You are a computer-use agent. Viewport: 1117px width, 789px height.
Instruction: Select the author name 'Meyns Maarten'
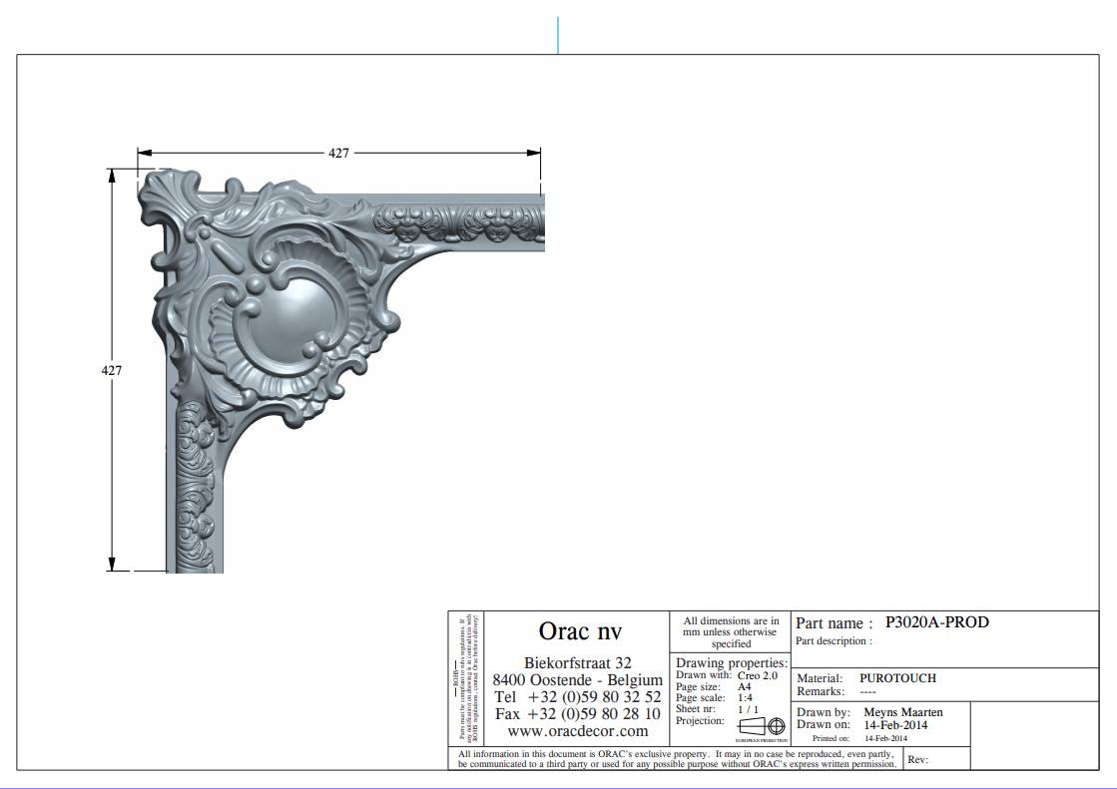(x=903, y=712)
